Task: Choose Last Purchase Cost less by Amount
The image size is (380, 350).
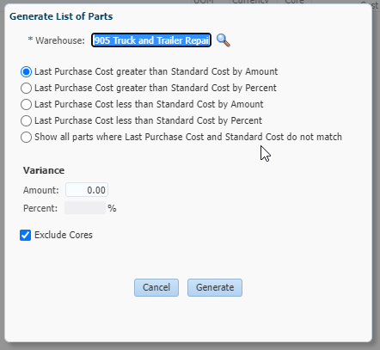Action: pyautogui.click(x=26, y=104)
